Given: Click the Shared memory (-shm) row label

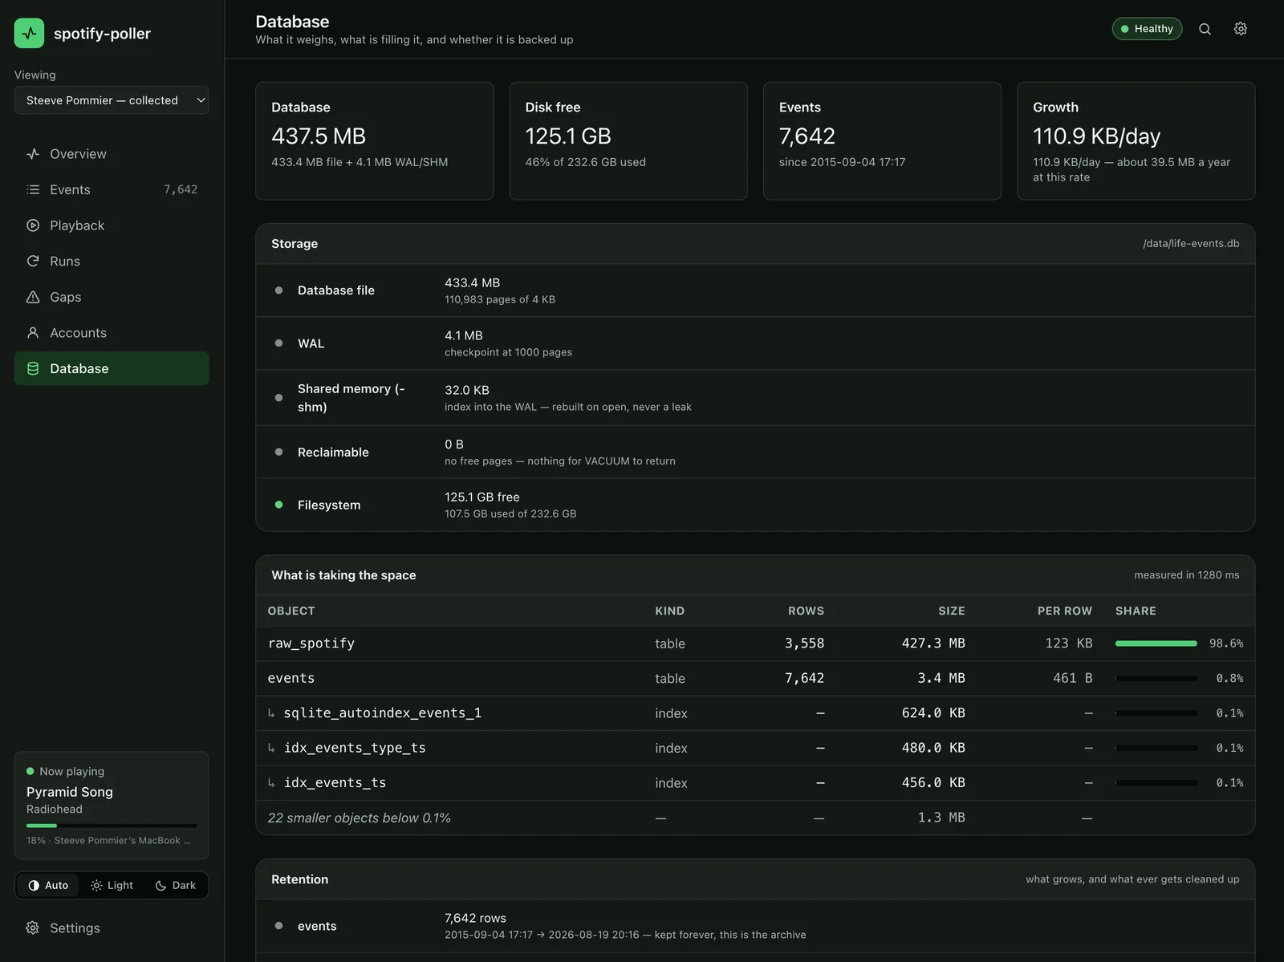Looking at the screenshot, I should [351, 398].
